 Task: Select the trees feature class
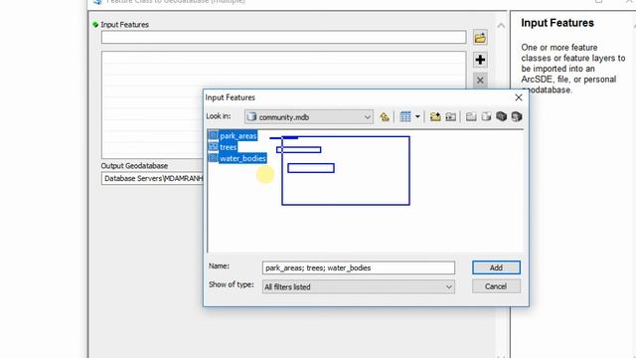228,147
